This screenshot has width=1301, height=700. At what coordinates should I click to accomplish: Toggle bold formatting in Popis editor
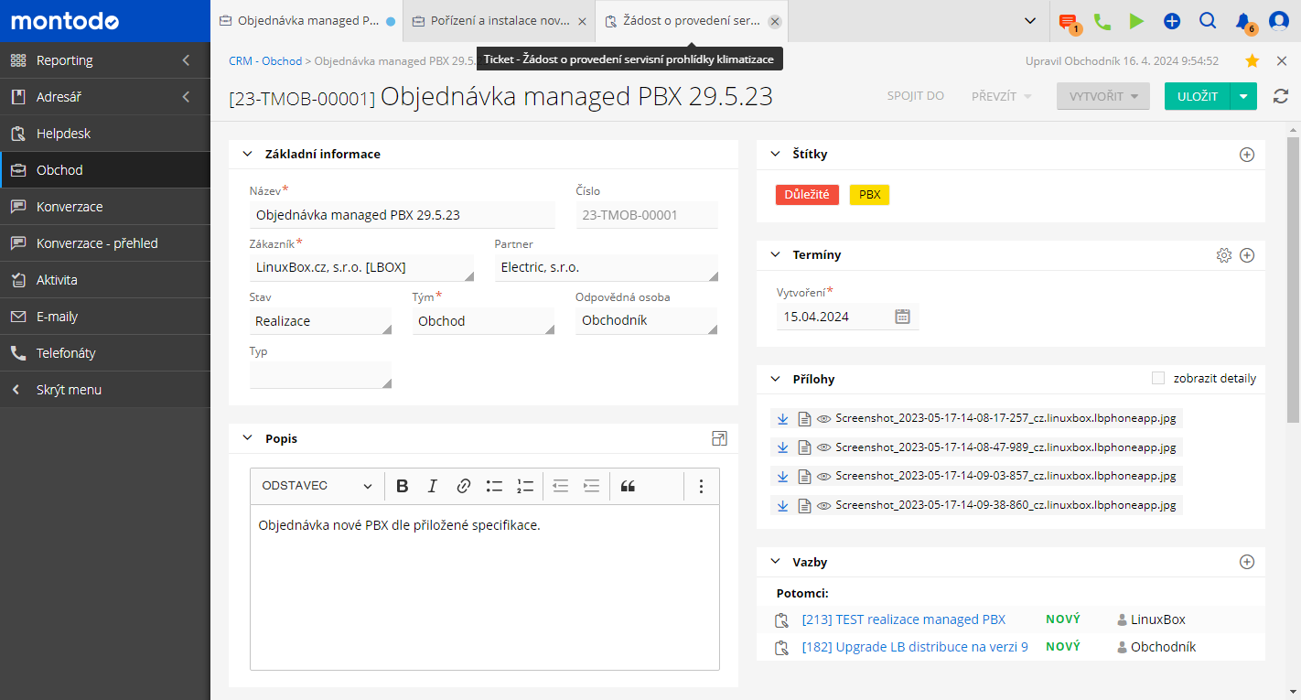(402, 486)
